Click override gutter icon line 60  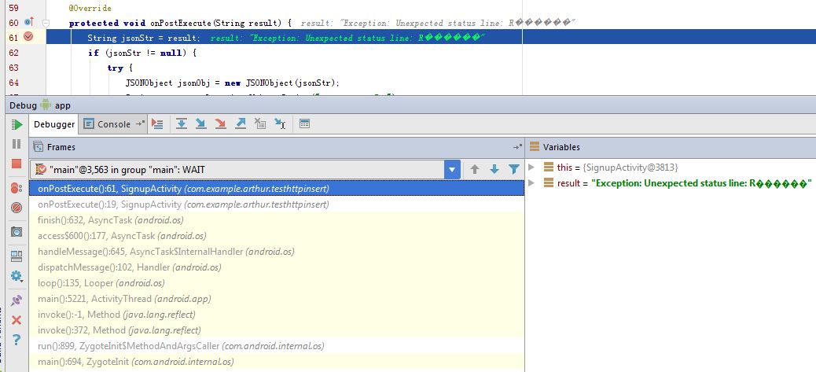(29, 22)
